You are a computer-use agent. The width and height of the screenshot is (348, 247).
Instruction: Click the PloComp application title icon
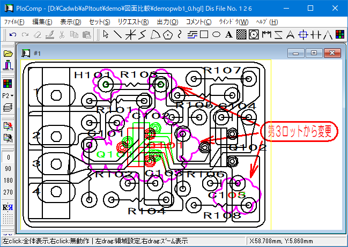[x=9, y=9]
